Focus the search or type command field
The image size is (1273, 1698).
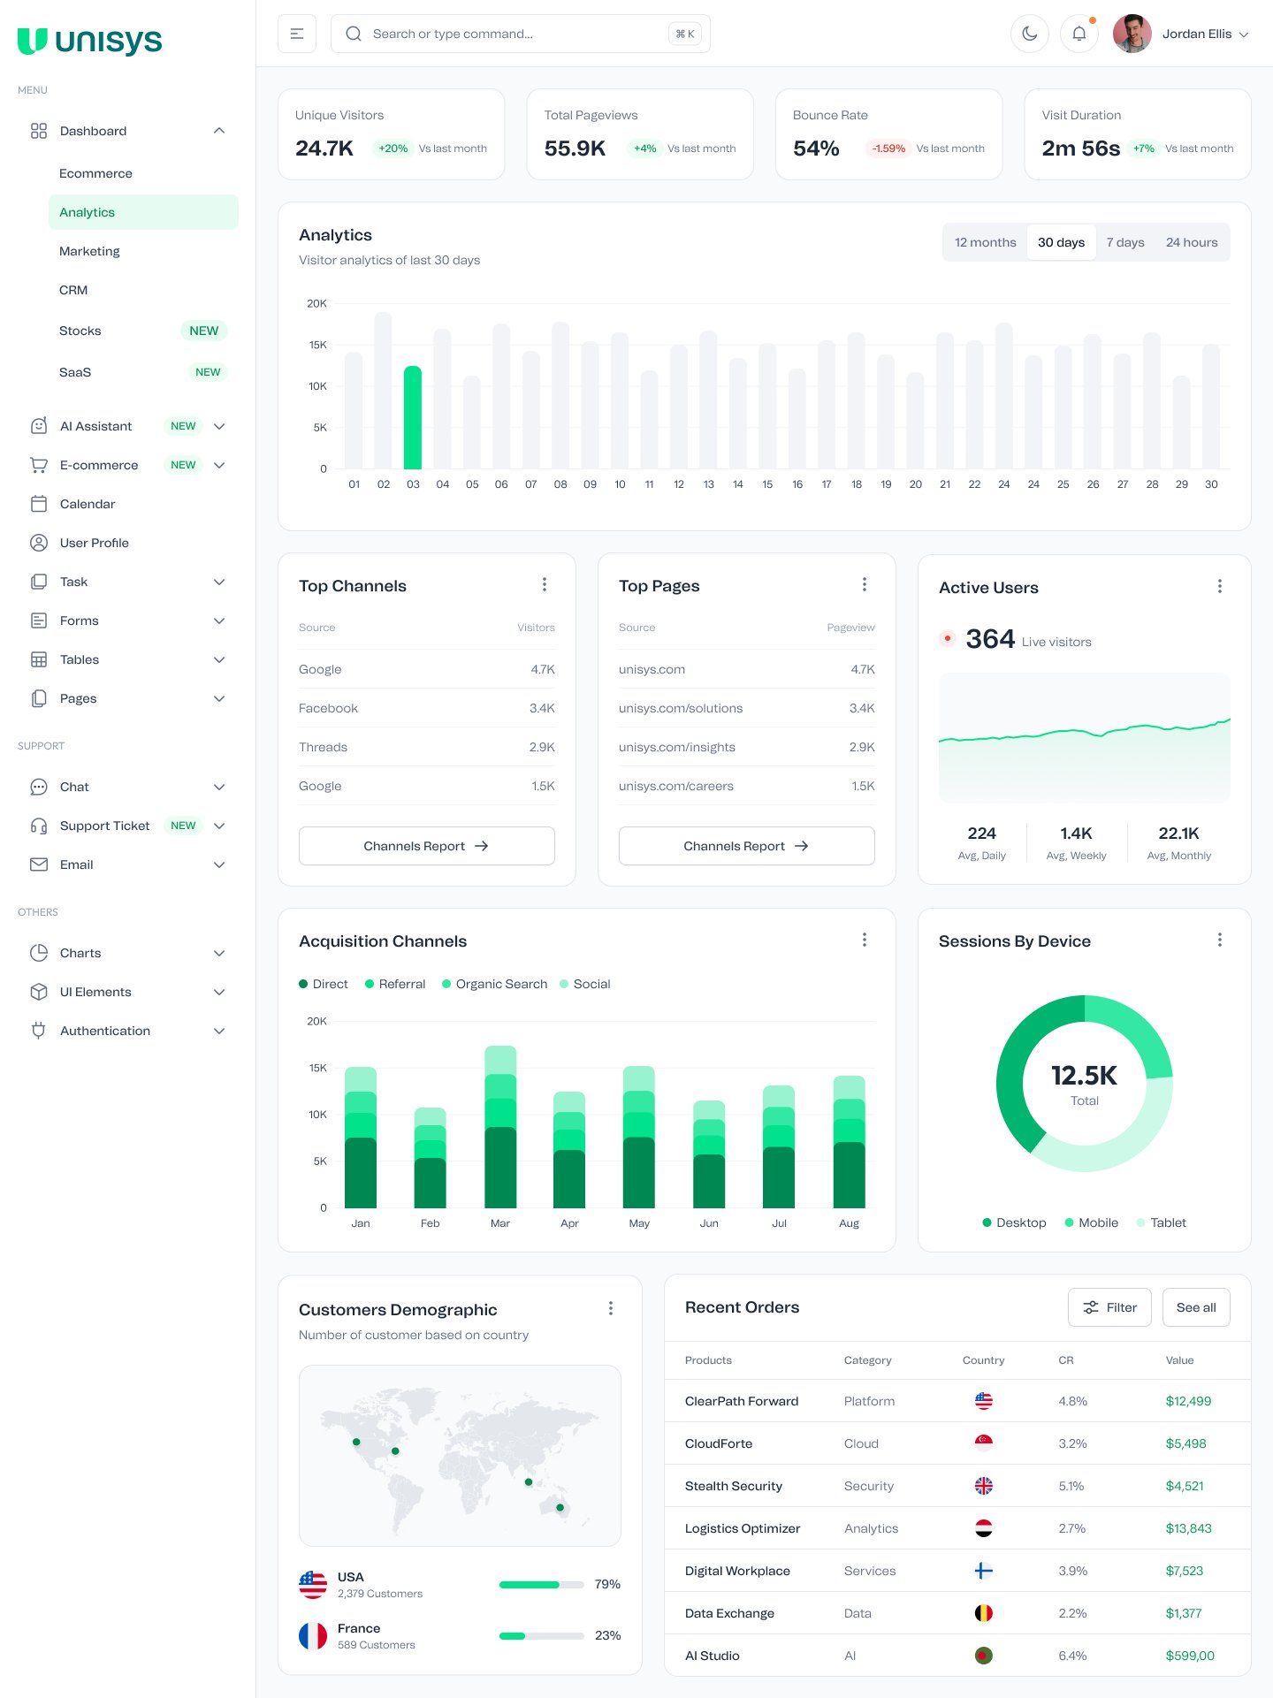point(521,34)
